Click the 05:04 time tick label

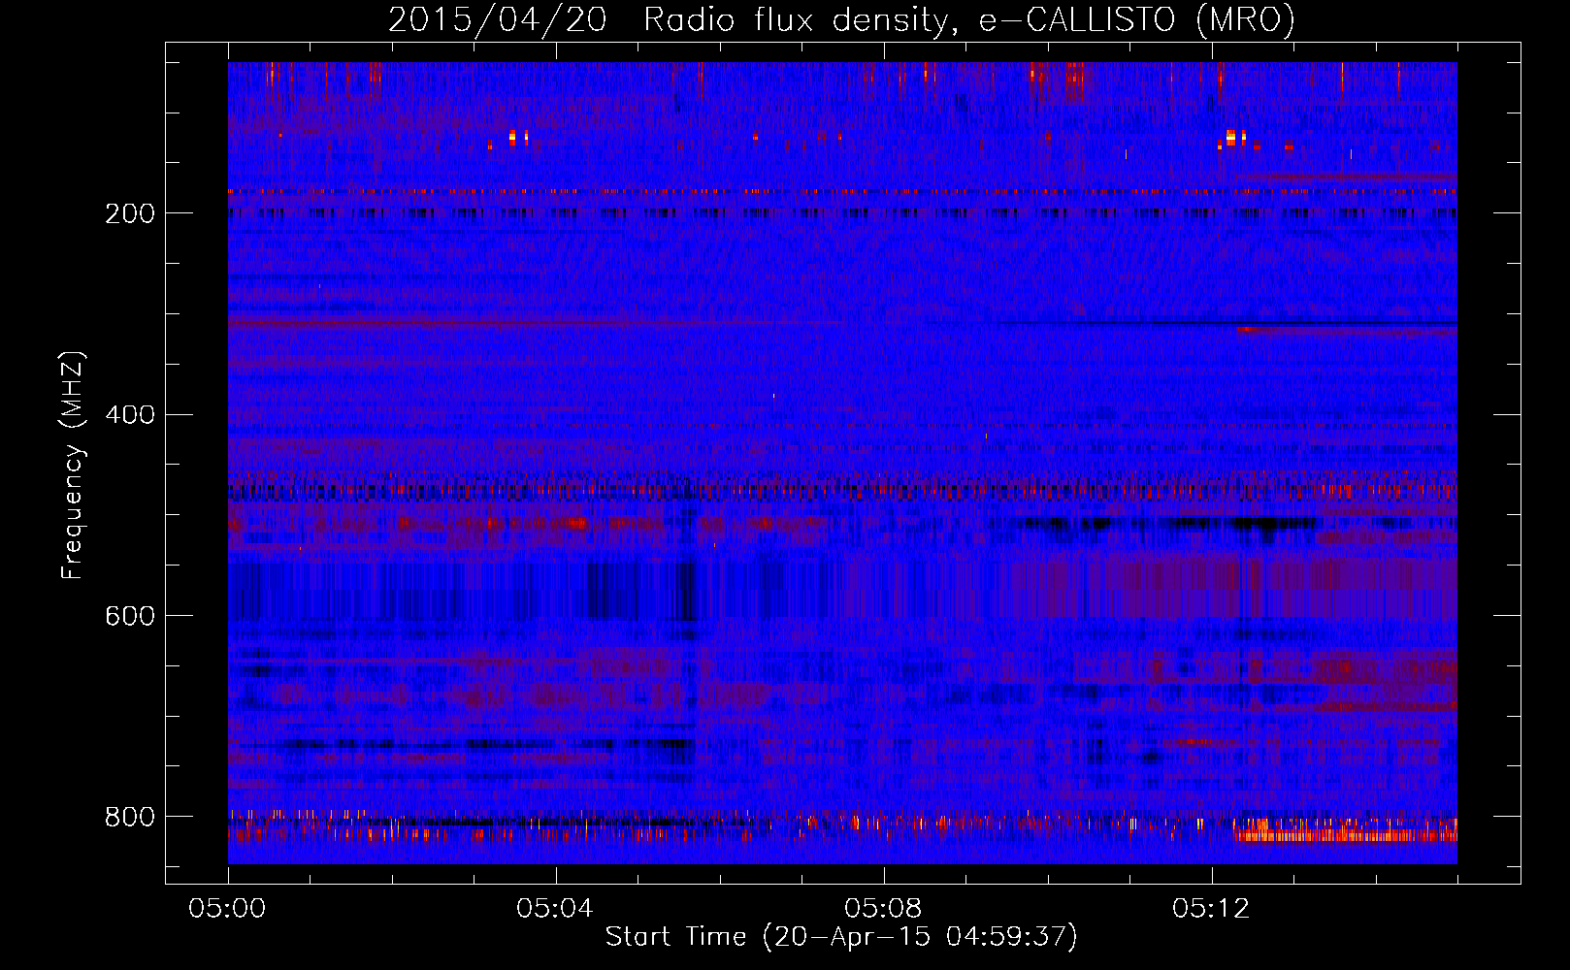[555, 909]
